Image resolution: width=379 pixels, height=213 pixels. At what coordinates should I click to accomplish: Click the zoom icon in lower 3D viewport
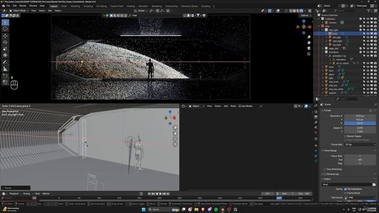(x=175, y=128)
